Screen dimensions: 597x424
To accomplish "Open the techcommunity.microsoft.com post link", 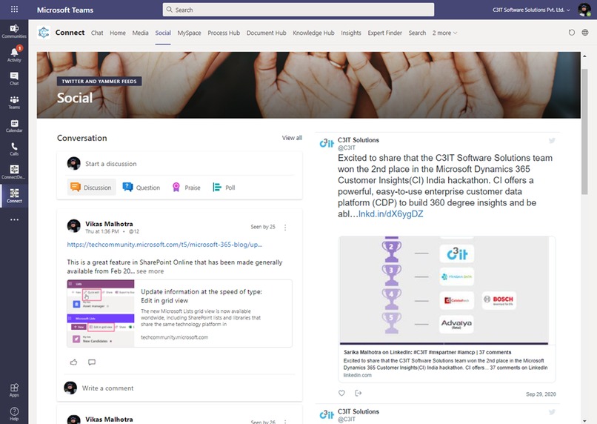I will pos(164,245).
